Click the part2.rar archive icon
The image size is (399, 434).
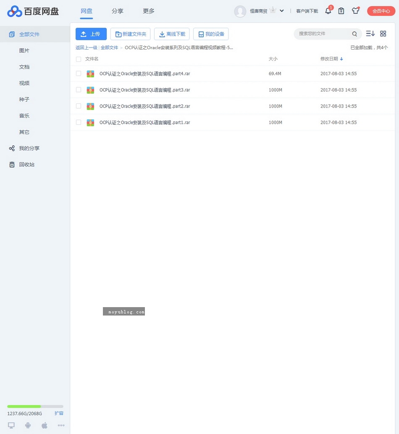pos(90,106)
